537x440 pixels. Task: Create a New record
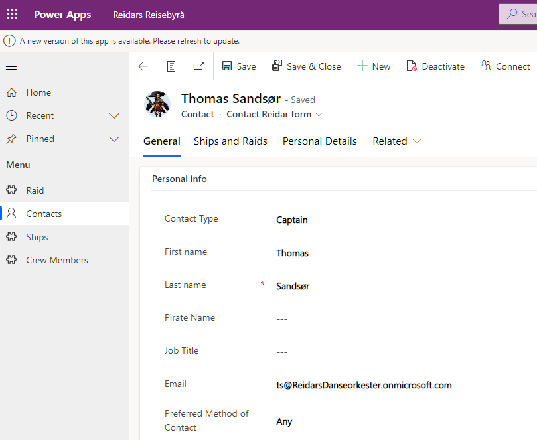[x=374, y=66]
